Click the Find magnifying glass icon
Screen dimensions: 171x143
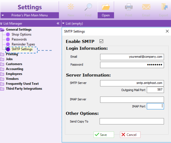(88, 7)
